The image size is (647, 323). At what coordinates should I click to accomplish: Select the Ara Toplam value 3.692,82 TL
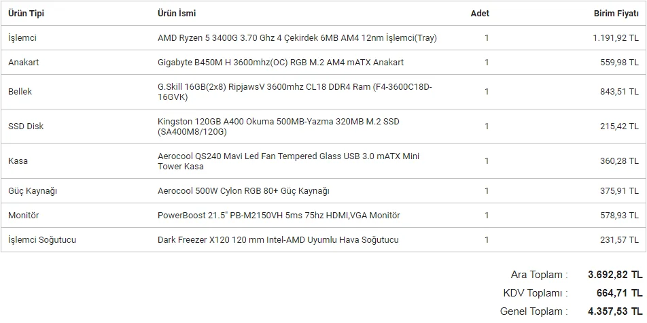click(614, 275)
